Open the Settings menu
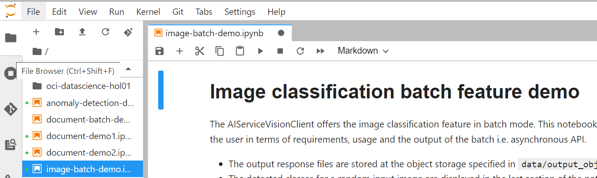597x178 pixels. [240, 12]
